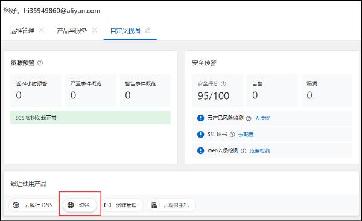The image size is (362, 221).
Task: Open the 云虚拟主机 product shortcut
Action: click(x=171, y=205)
